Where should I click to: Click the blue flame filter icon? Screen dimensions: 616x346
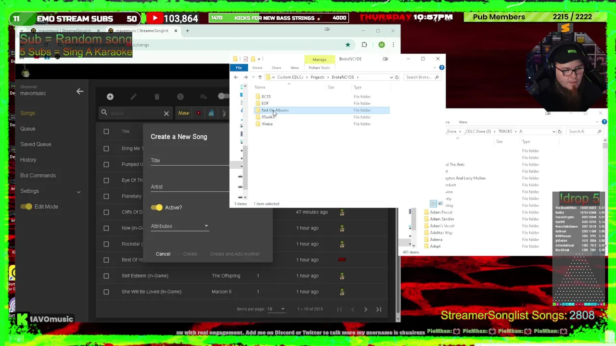211,113
